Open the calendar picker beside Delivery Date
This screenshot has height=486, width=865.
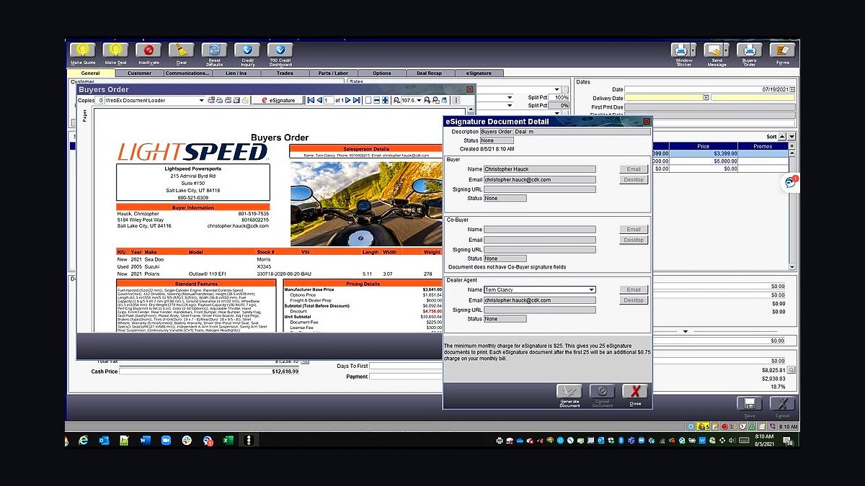706,97
